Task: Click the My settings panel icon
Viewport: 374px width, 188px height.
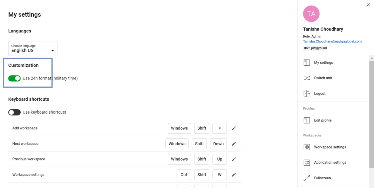Action: tap(307, 62)
